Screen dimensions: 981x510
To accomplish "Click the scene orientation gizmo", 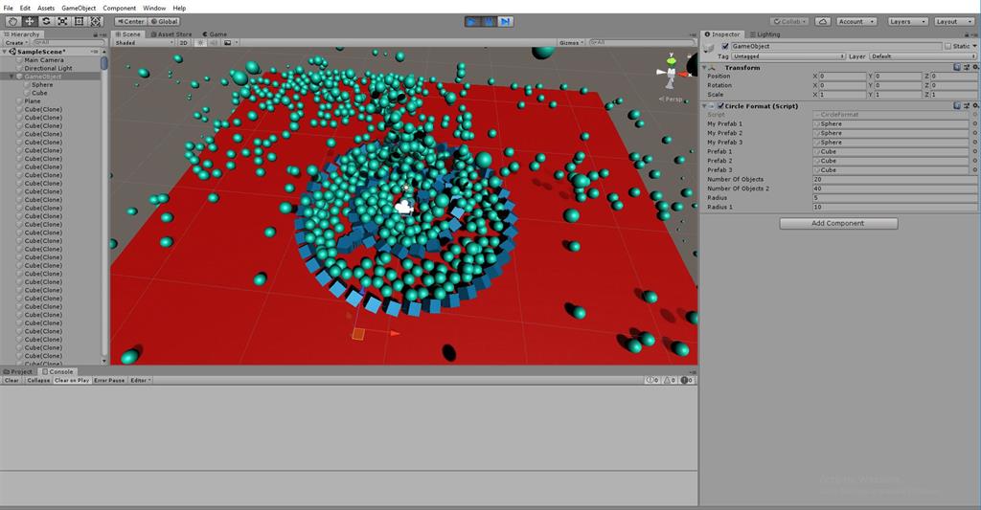I will pyautogui.click(x=673, y=72).
